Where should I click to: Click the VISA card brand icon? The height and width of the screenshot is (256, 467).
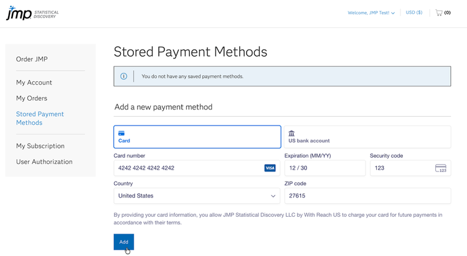click(270, 168)
